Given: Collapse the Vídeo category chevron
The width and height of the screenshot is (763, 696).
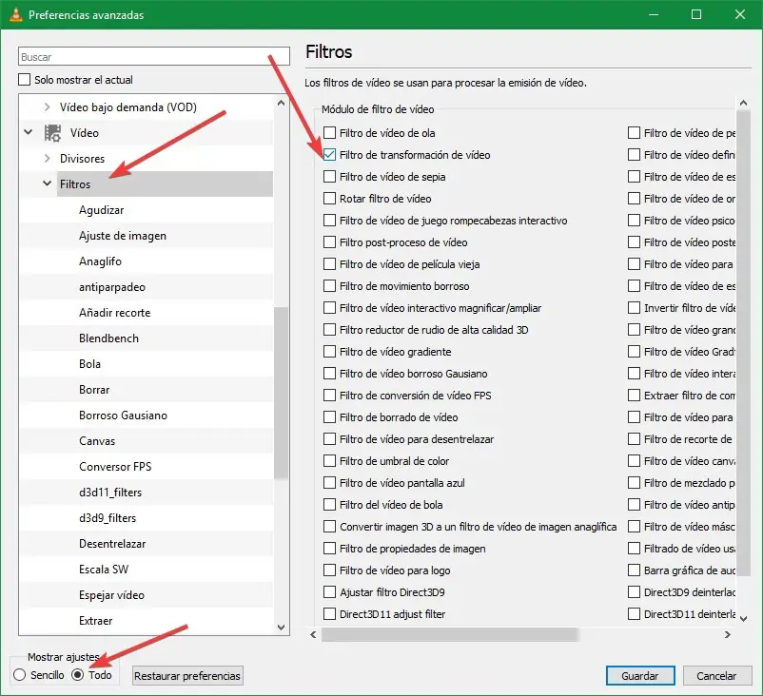Looking at the screenshot, I should [x=29, y=133].
